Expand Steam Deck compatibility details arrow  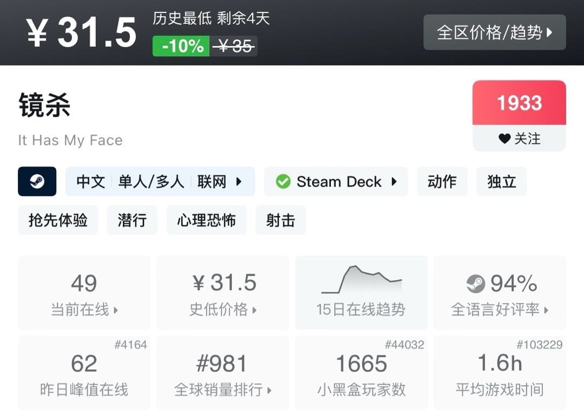[x=394, y=182]
